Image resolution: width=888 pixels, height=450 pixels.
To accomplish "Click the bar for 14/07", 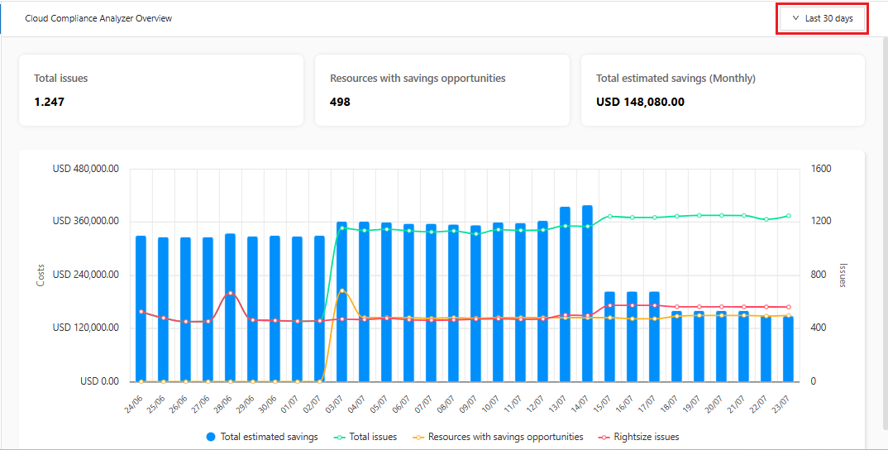I will [587, 298].
